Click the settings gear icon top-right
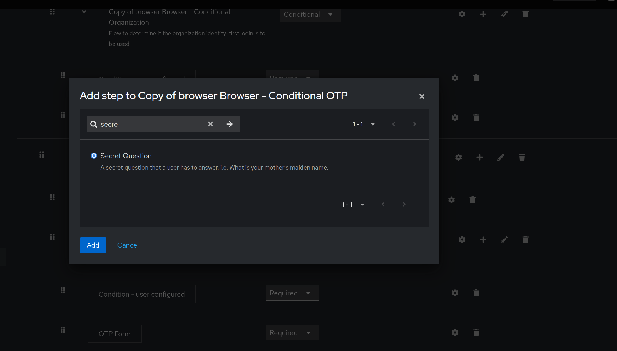 (462, 14)
